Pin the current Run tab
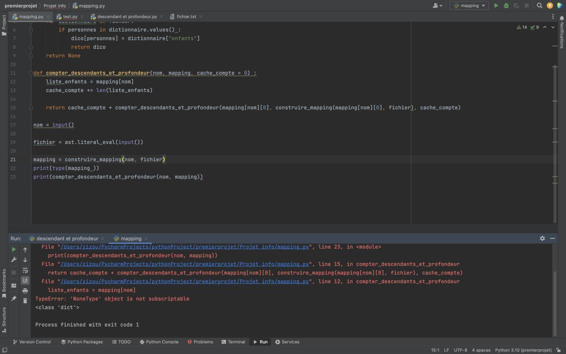This screenshot has width=566, height=354. [14, 299]
